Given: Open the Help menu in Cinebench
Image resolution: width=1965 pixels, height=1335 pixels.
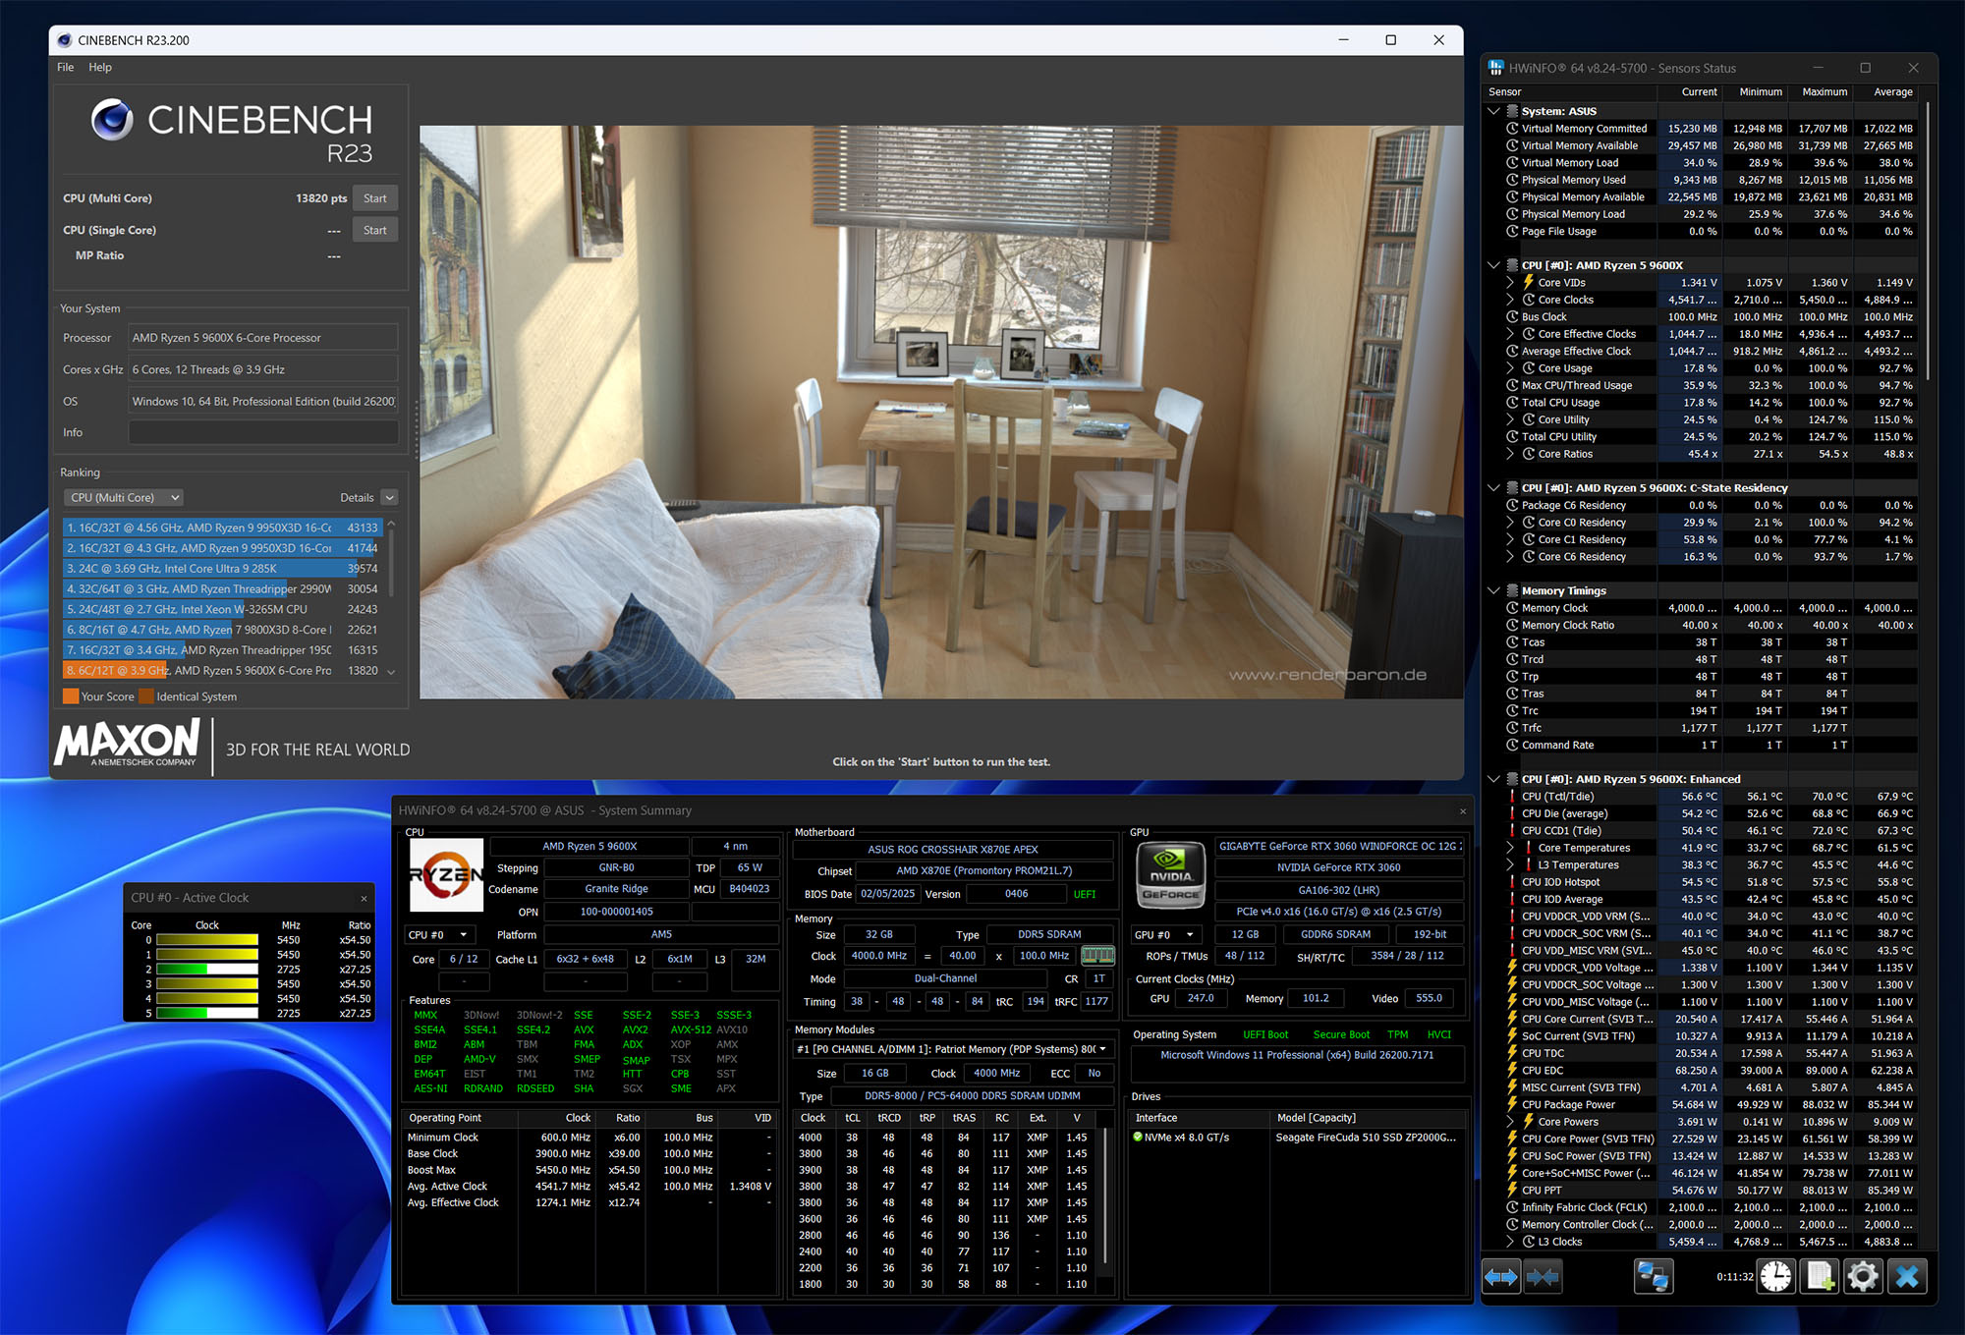Looking at the screenshot, I should click(100, 67).
